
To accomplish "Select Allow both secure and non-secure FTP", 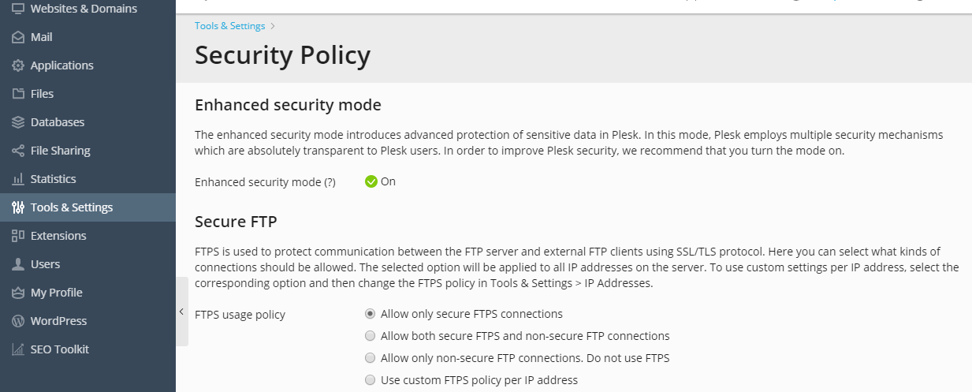I will pyautogui.click(x=371, y=336).
